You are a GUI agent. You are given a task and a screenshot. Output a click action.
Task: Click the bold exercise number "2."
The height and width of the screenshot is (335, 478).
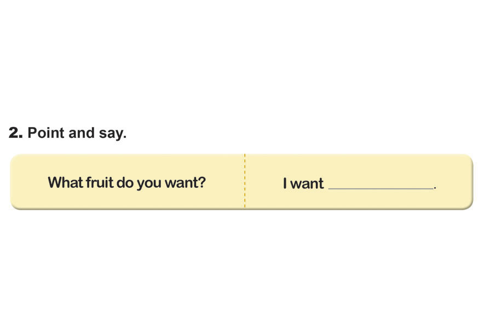click(x=16, y=133)
